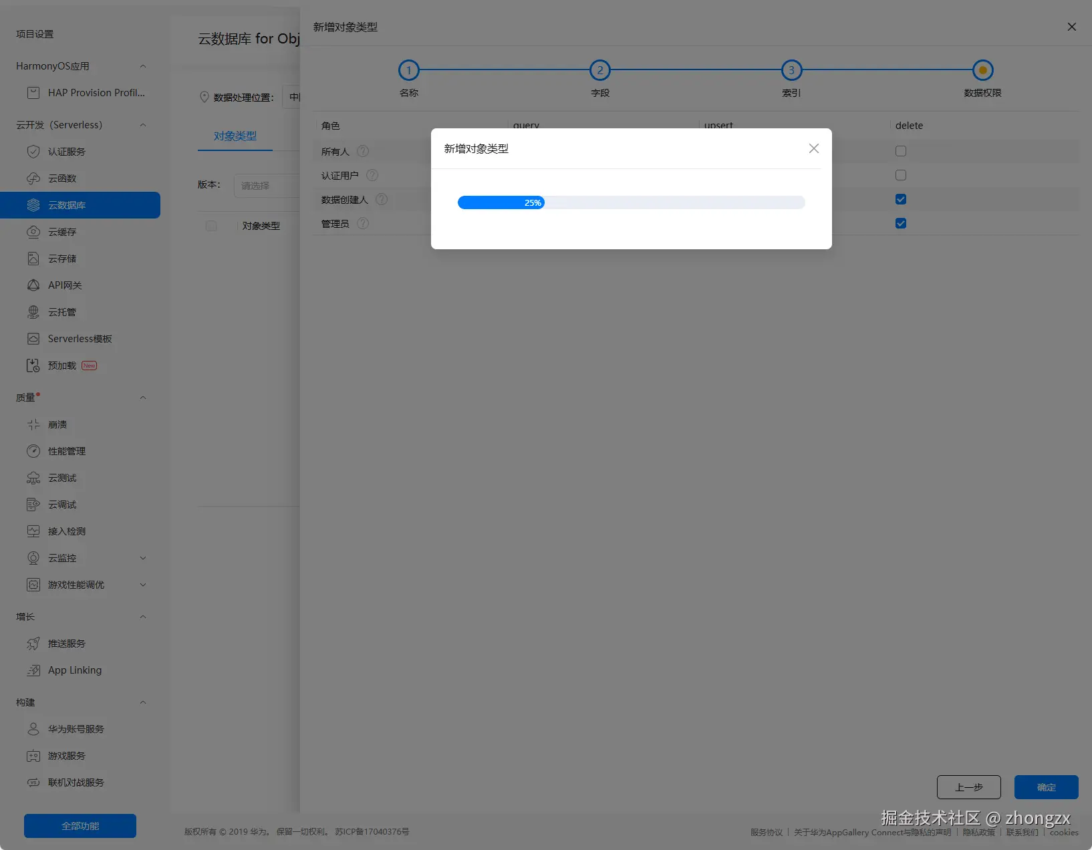Image resolution: width=1092 pixels, height=850 pixels.
Task: Collapse the 构建 section
Action: click(142, 702)
